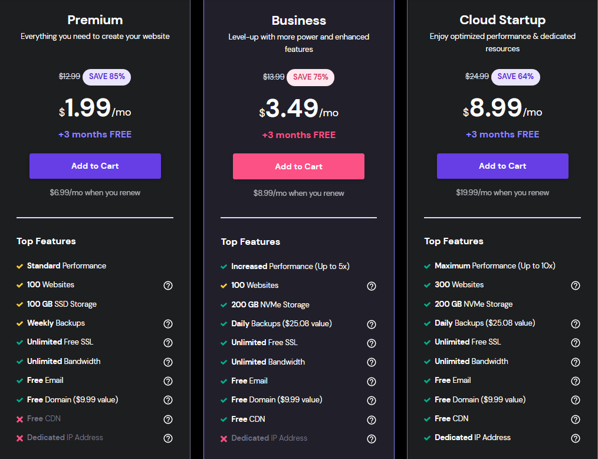Screen dimensions: 598x459
Task: Click help icon beside Cloud Startup Unlimited SSL
Action: (576, 343)
